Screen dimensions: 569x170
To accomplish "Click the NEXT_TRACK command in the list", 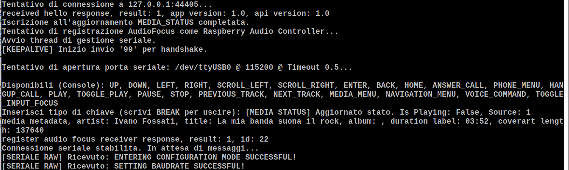I will click(x=296, y=94).
